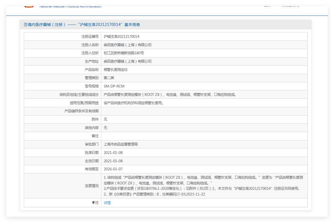Image resolution: width=334 pixels, height=223 pixels.
Task: Select the value 第二类
Action: (x=109, y=78)
